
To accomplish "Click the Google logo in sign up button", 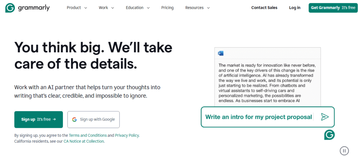I will [x=74, y=120].
